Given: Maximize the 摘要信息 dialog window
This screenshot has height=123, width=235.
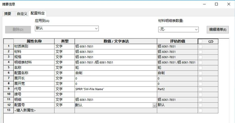Looking at the screenshot, I should (216, 4).
